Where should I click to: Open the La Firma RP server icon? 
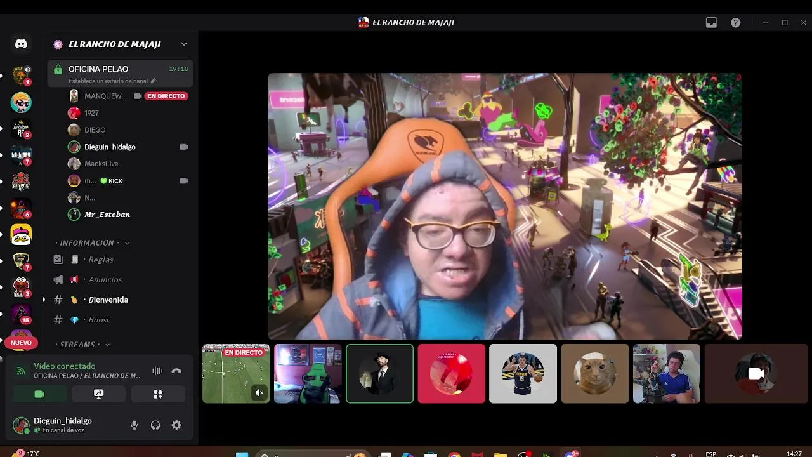coord(21,129)
